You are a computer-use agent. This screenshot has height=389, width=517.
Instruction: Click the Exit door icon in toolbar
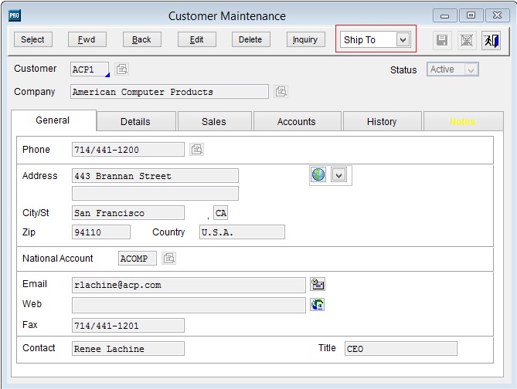coord(491,40)
